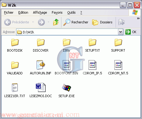142x119 pixels.
Task: Click the BOOTFONT.BIN file name
Action: 67,73
